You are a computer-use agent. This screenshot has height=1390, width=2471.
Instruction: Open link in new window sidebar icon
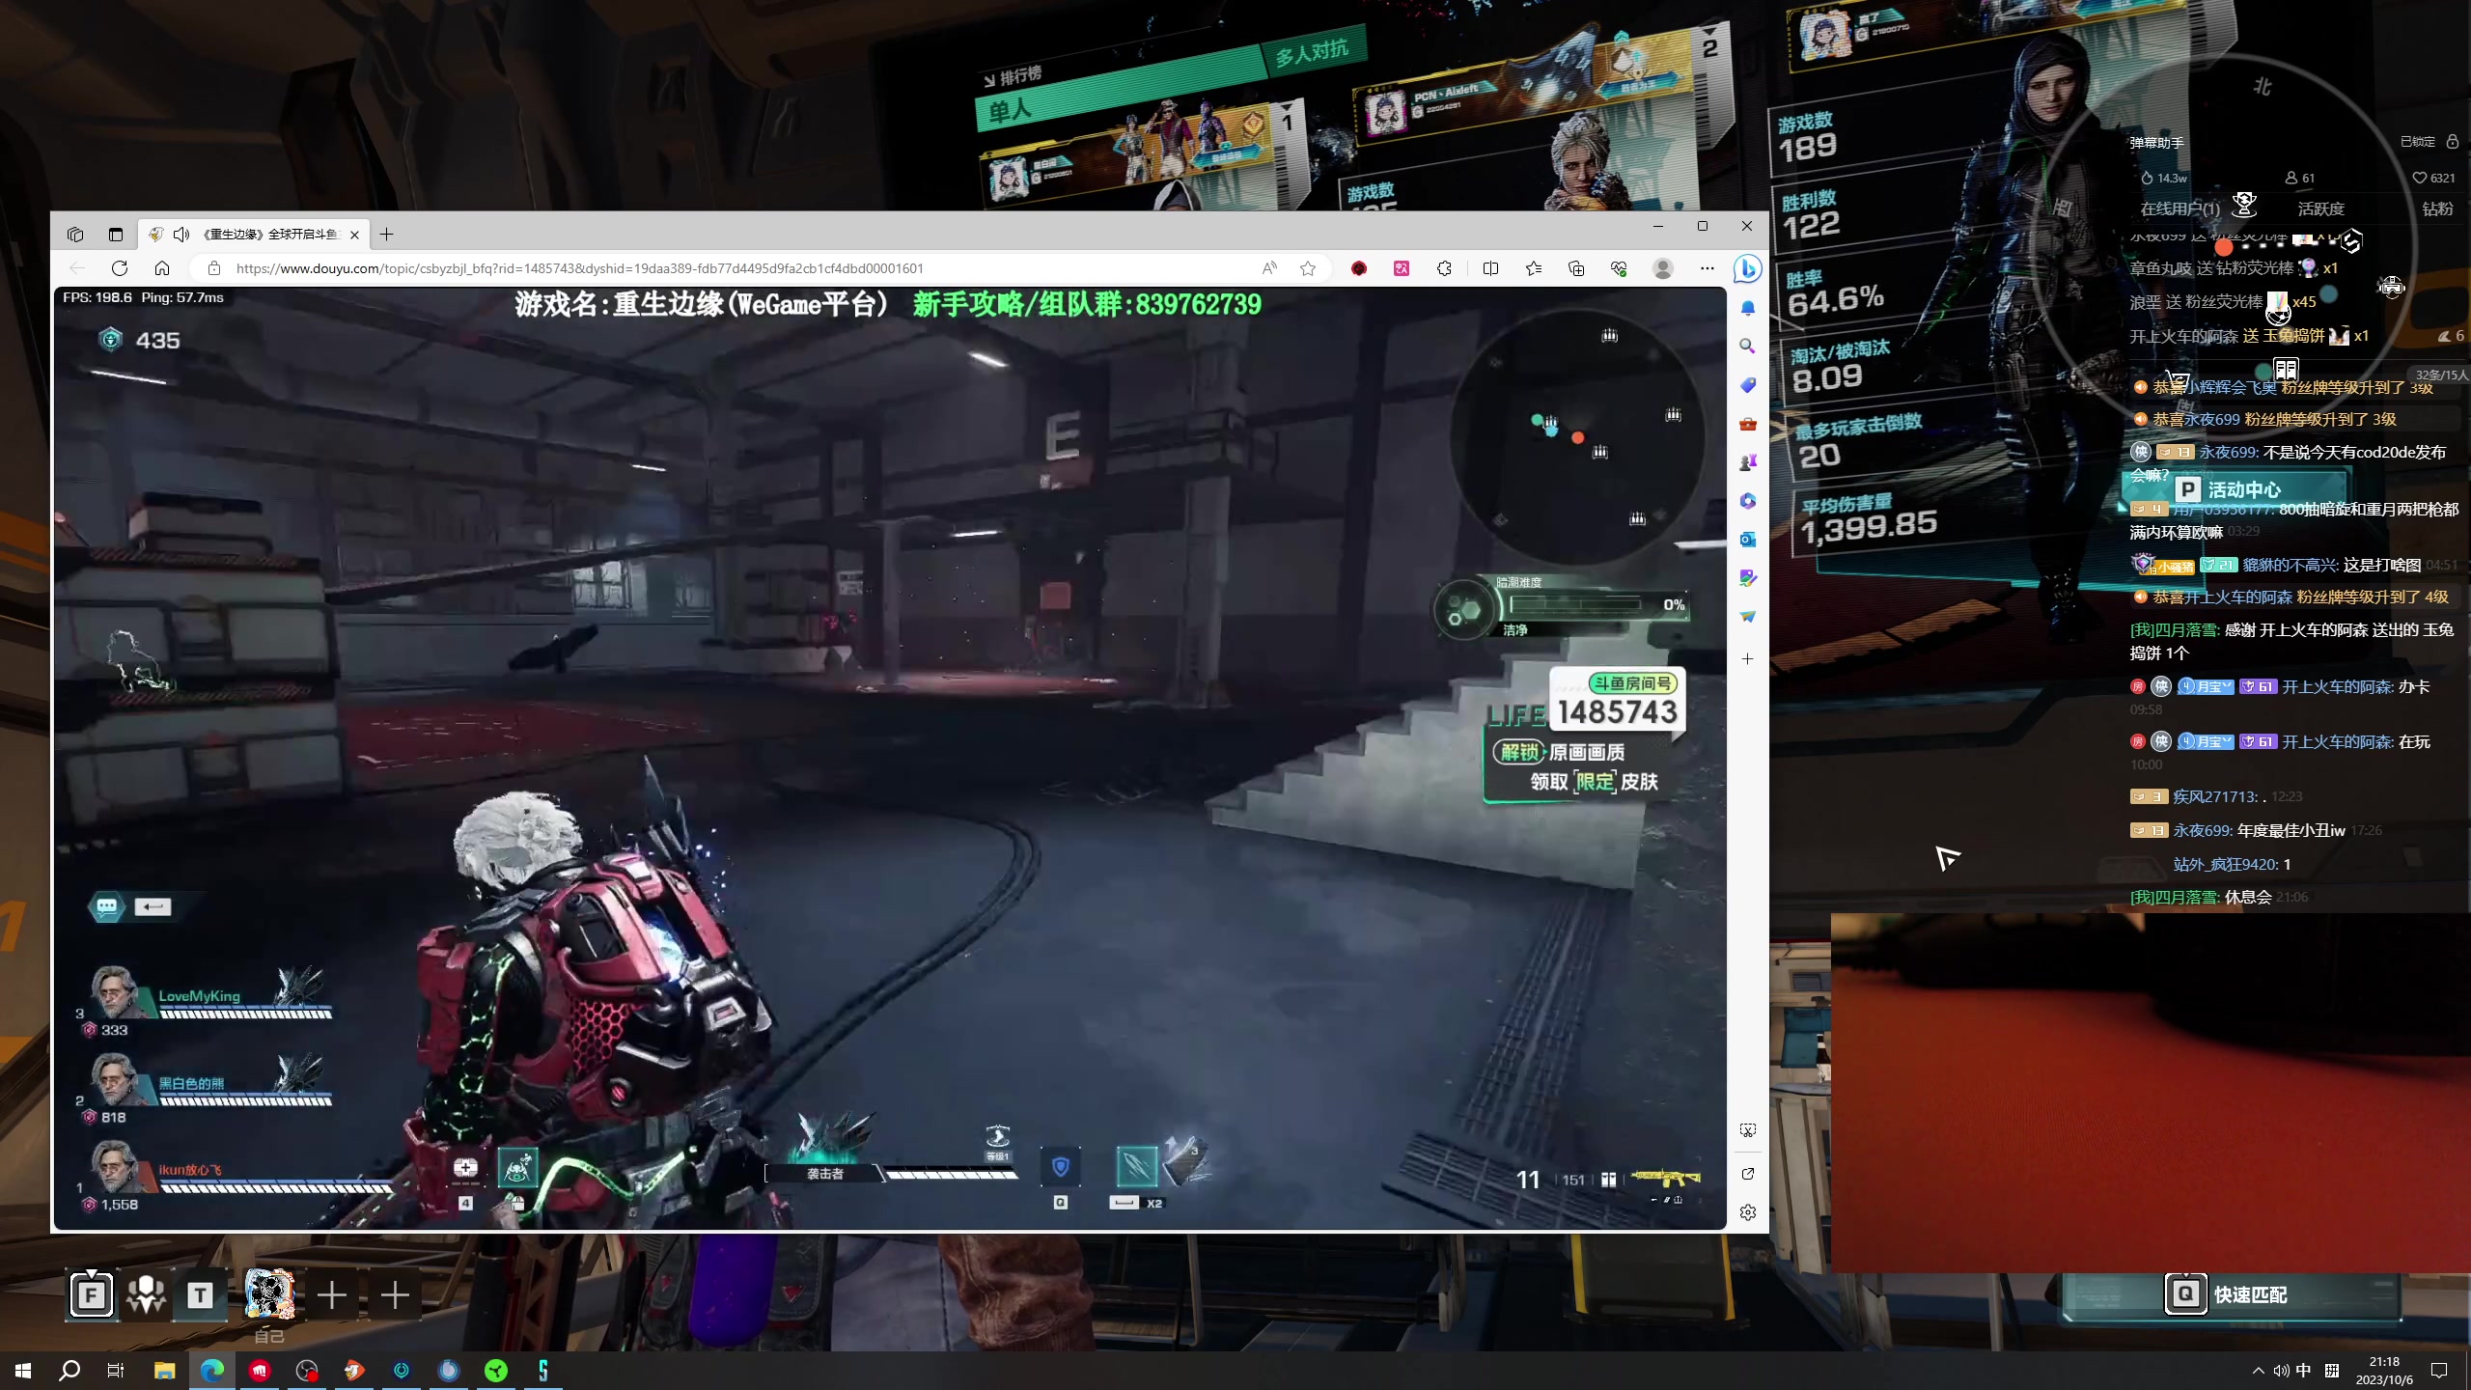point(1747,1174)
